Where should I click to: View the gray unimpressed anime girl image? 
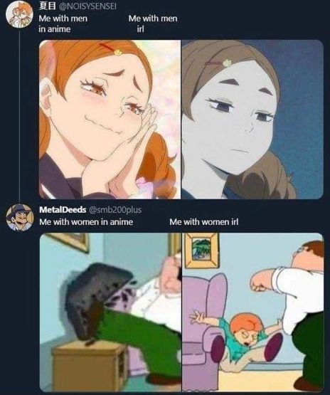[x=252, y=120]
